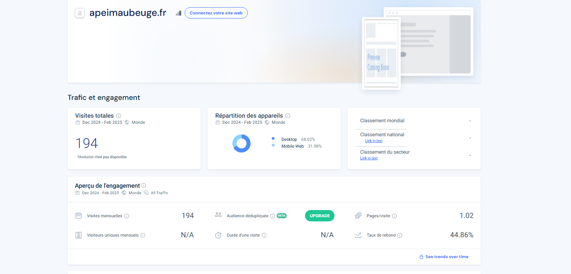Open info tooltip for Durée d'une visite
This screenshot has width=571, height=274.
(264, 235)
